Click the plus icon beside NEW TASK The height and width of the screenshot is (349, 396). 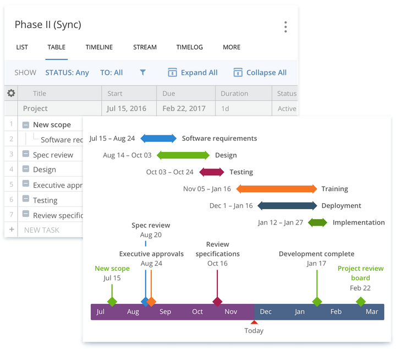pos(12,229)
